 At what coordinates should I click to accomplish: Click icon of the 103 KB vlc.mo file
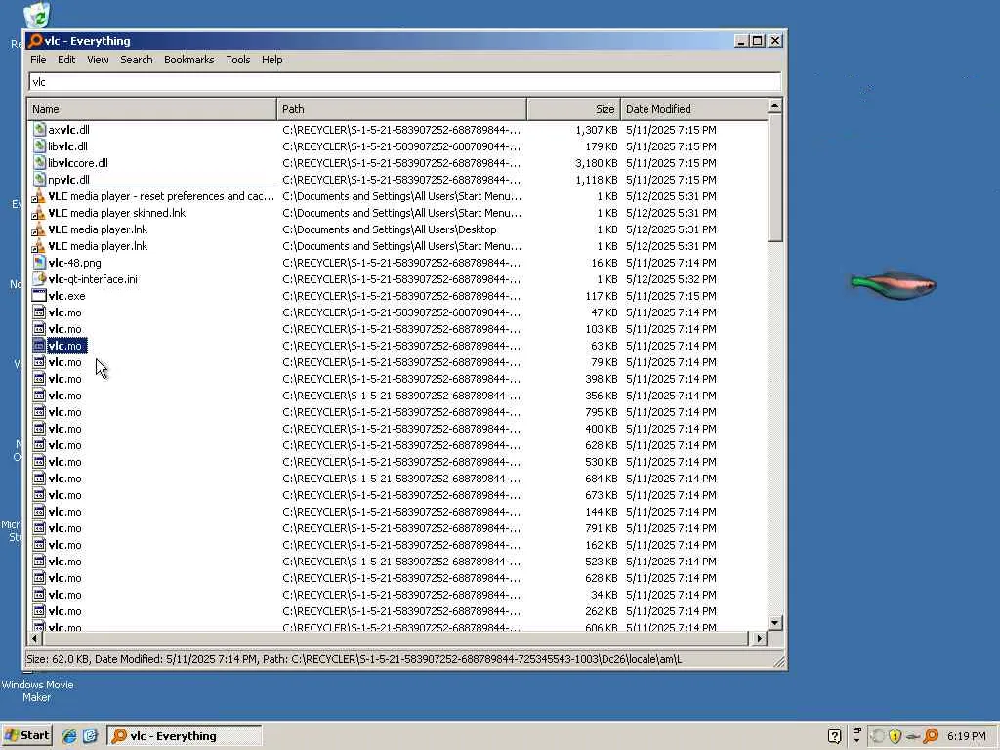click(39, 328)
